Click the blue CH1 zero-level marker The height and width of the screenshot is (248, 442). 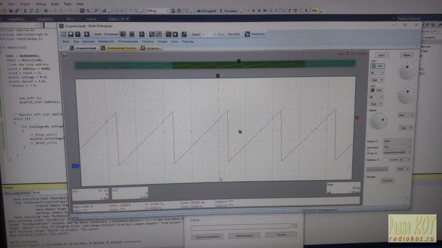point(76,165)
